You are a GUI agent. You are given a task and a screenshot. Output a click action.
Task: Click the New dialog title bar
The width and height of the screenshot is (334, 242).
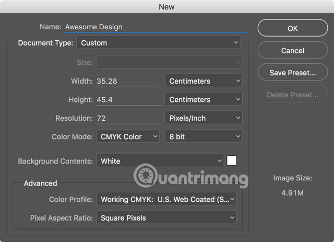[x=167, y=7]
